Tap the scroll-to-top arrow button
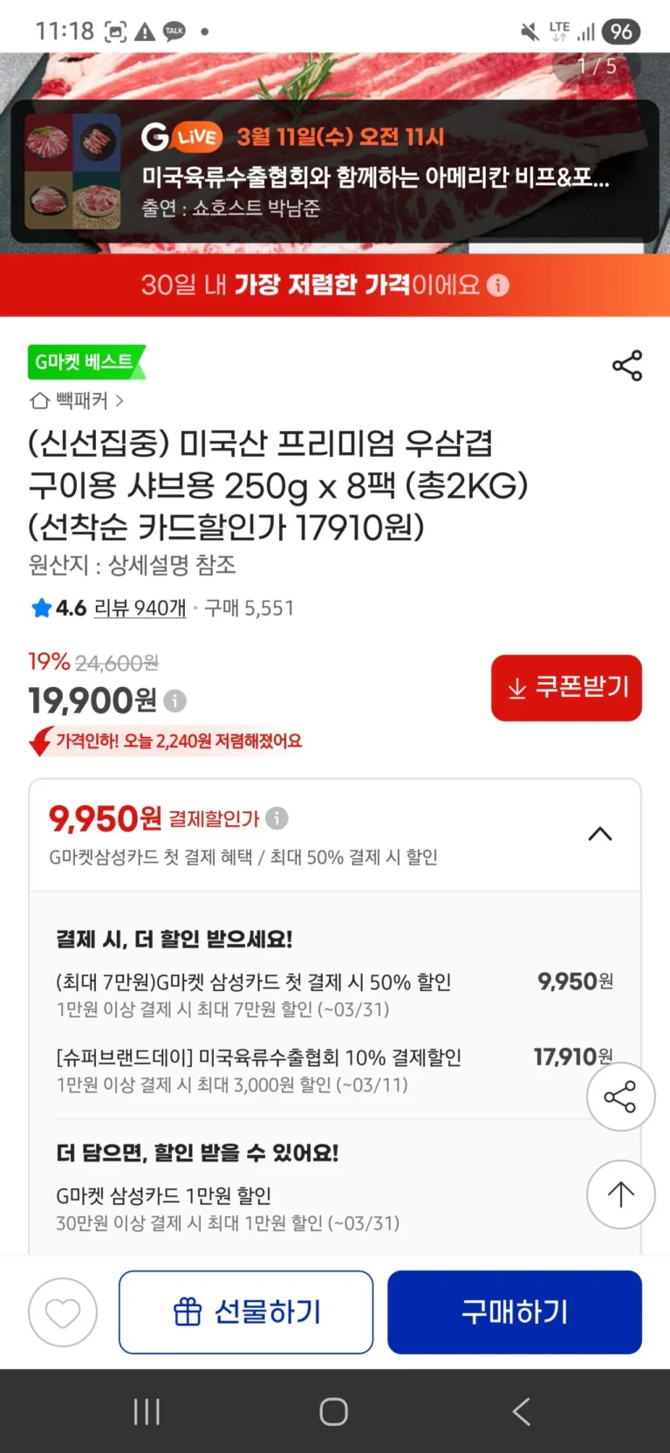The width and height of the screenshot is (670, 1453). [x=620, y=1194]
